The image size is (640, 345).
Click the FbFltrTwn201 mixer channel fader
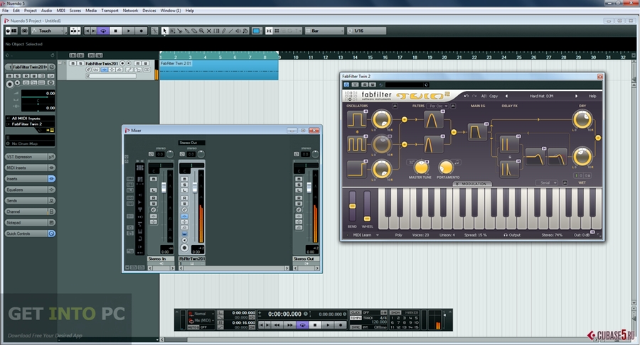195,187
